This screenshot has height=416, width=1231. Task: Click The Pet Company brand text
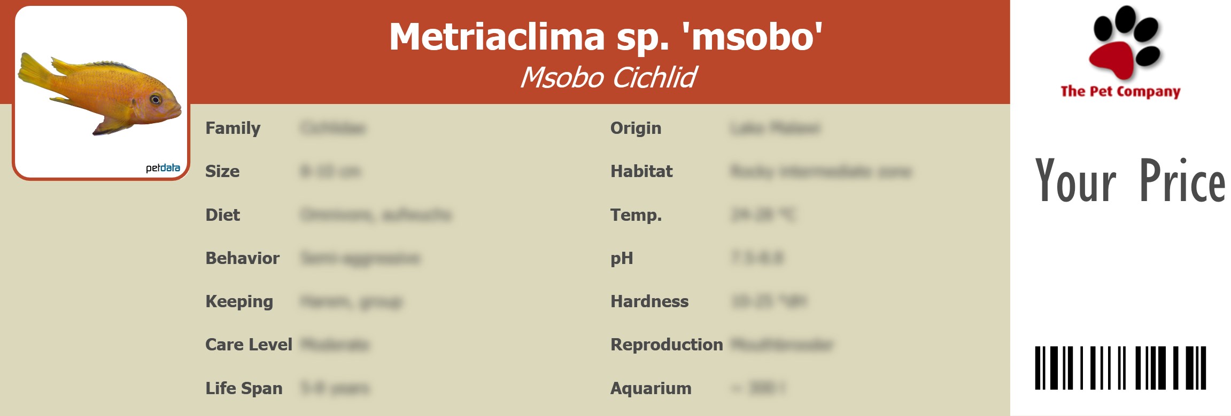(1120, 92)
